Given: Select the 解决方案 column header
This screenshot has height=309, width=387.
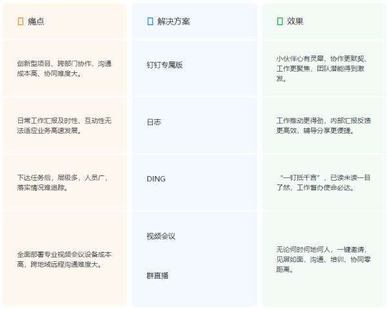Looking at the screenshot, I should 173,21.
